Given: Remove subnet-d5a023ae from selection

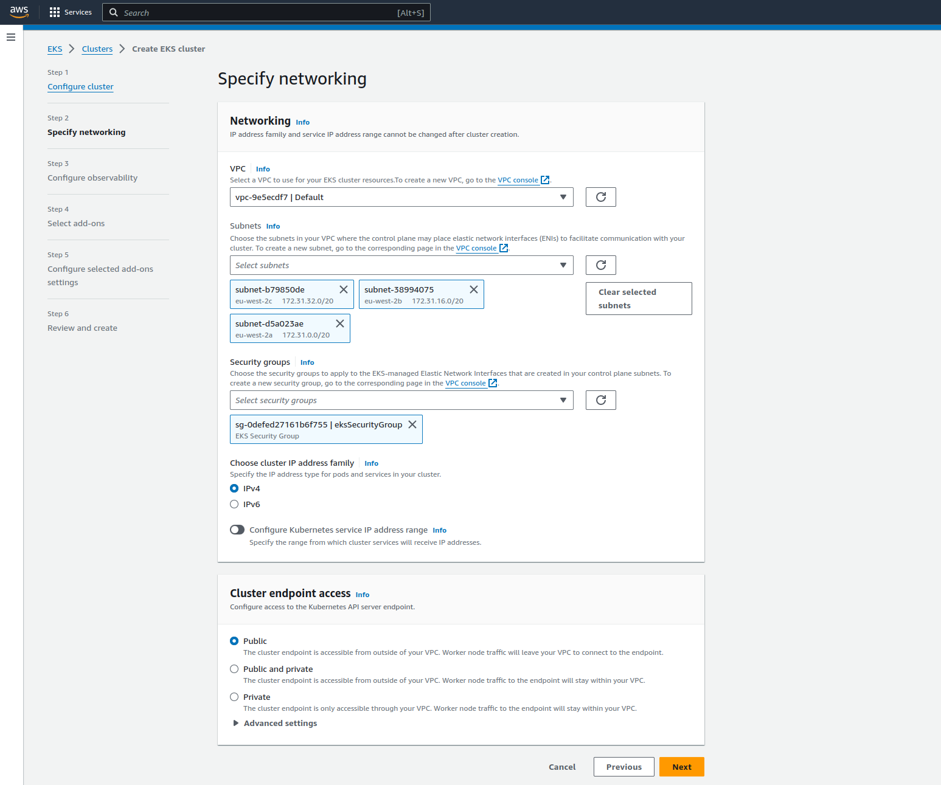Looking at the screenshot, I should (340, 323).
